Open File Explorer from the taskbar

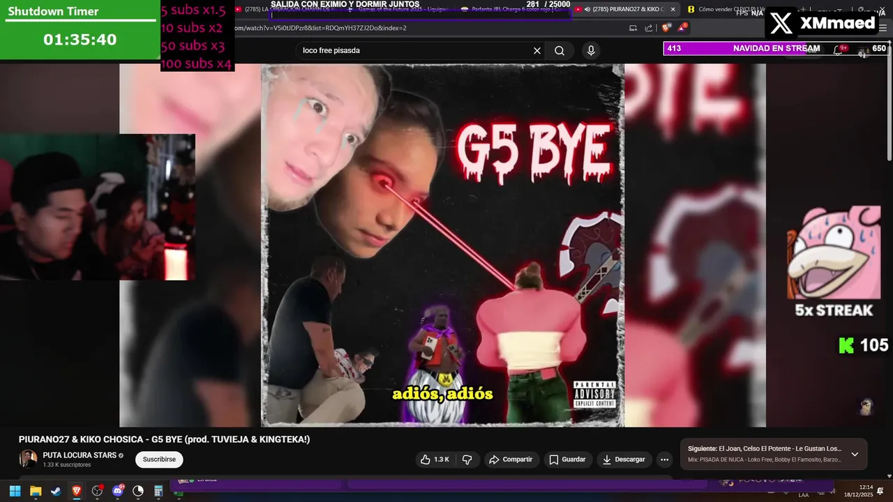point(36,491)
